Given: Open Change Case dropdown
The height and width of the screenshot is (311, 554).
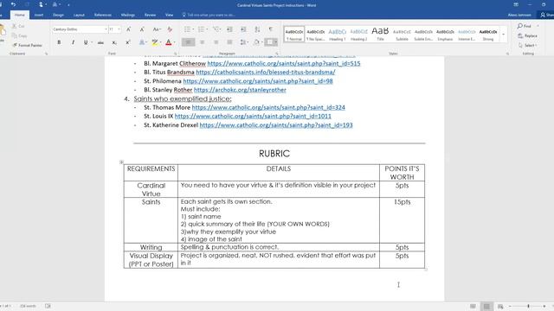Looking at the screenshot, I should click(157, 29).
